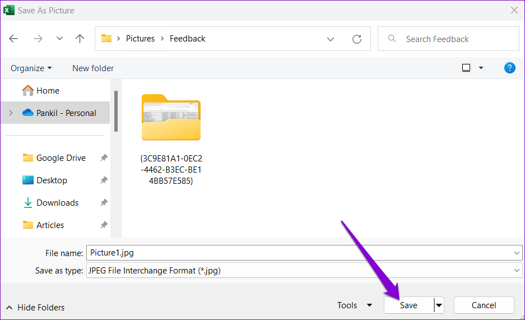Viewport: 525px width, 320px height.
Task: Click the Excel icon in title bar
Action: 9,10
